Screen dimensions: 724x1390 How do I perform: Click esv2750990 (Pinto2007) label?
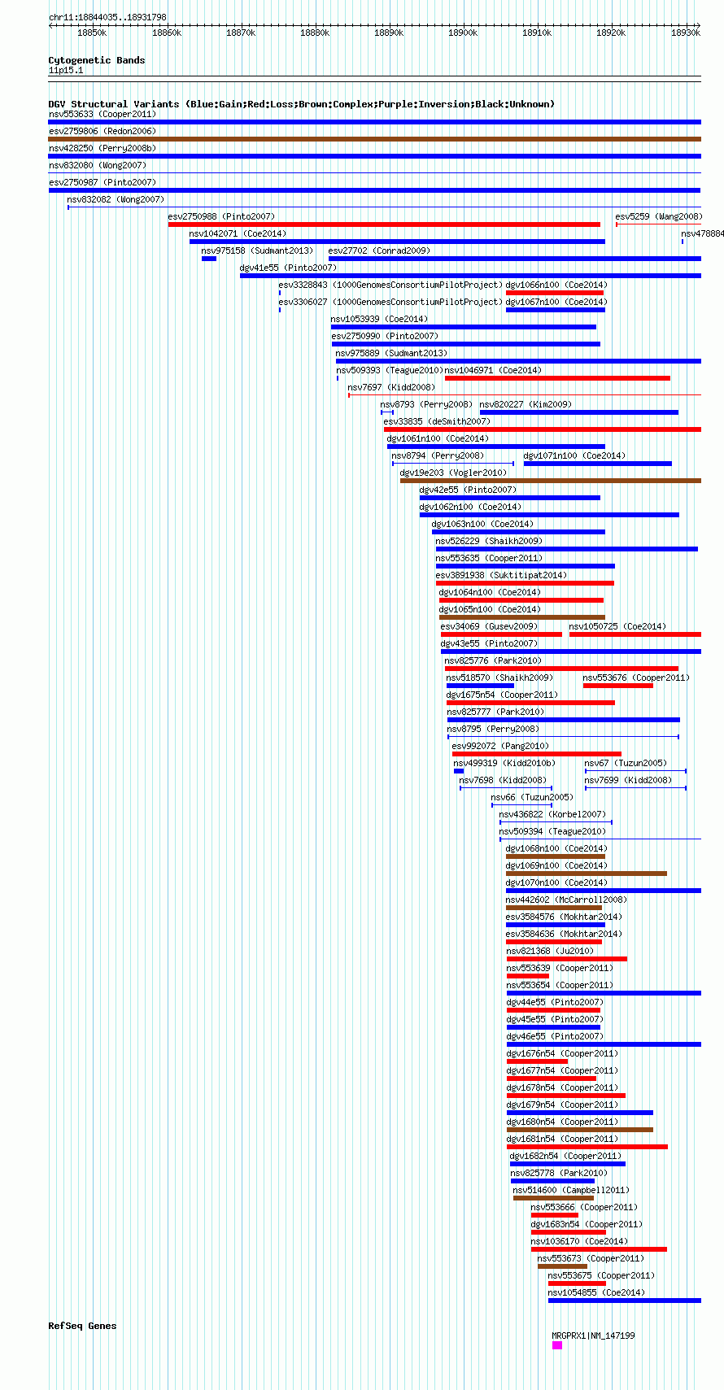385,336
